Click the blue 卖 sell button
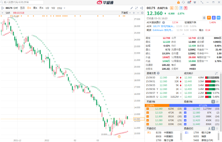This screenshot has width=222, height=142. coord(214,18)
